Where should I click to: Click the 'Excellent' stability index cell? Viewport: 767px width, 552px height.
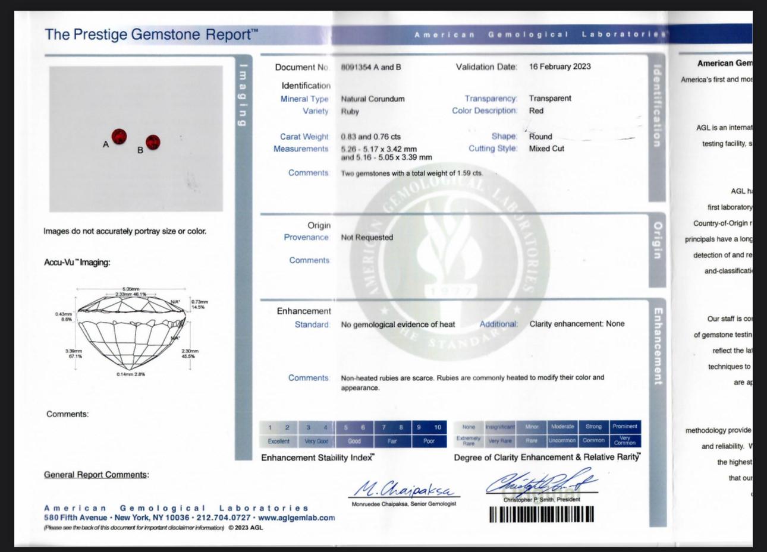pos(278,441)
